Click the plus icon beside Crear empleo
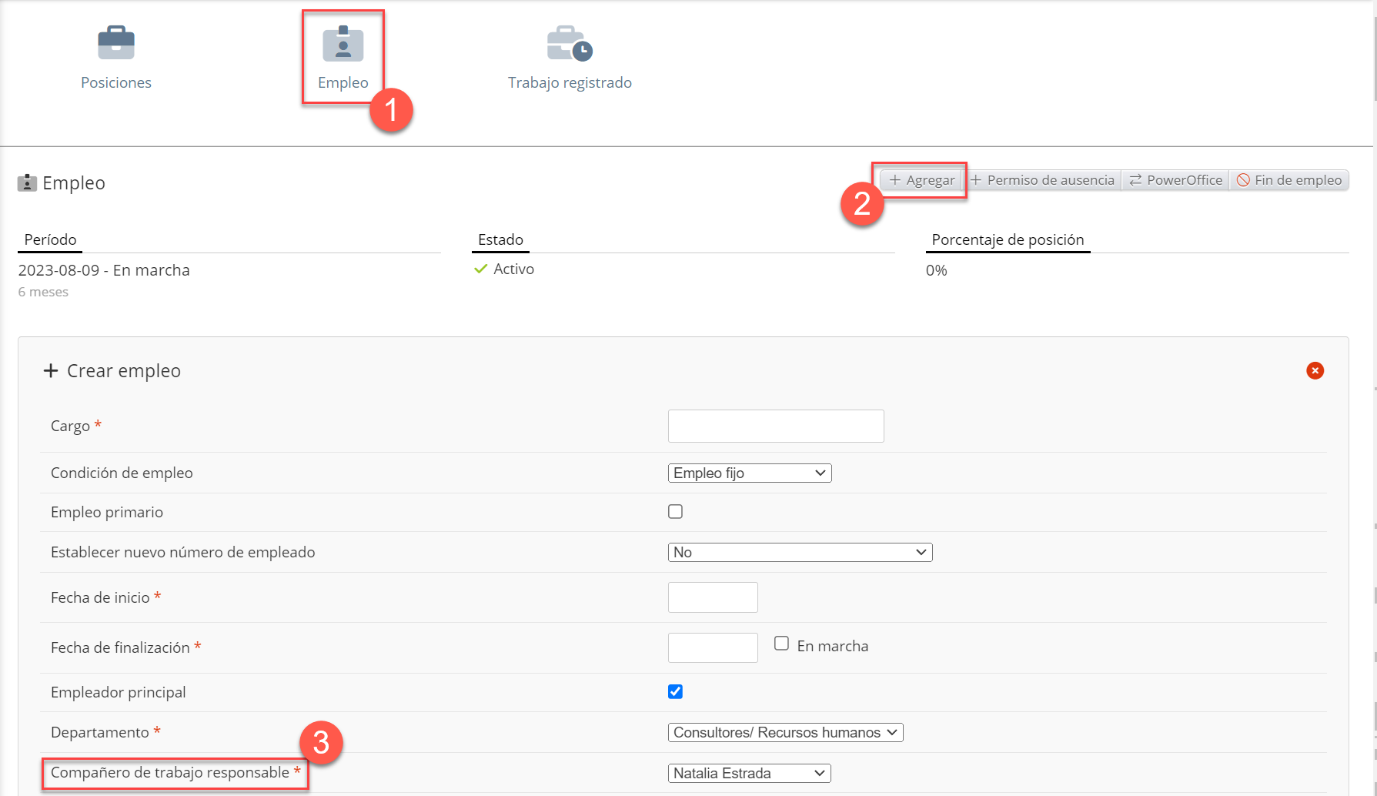This screenshot has height=796, width=1377. (51, 371)
